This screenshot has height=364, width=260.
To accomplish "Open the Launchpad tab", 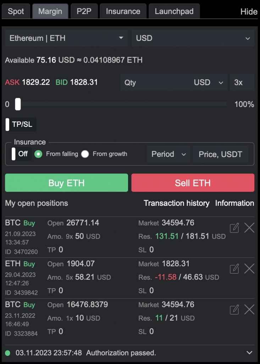I will click(174, 11).
